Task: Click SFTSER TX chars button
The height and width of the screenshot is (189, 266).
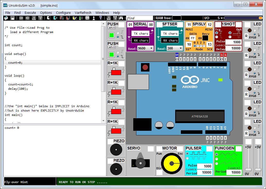Action: 170,34
